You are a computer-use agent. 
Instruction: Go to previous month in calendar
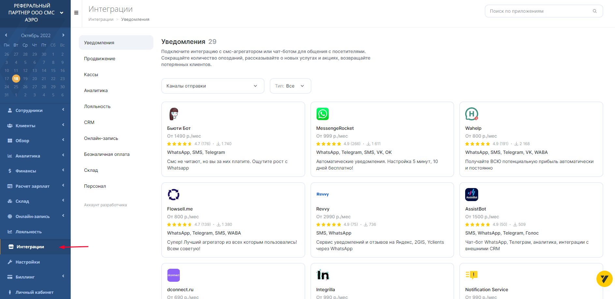click(6, 35)
